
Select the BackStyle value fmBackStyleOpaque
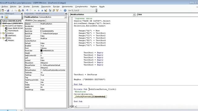53,34
